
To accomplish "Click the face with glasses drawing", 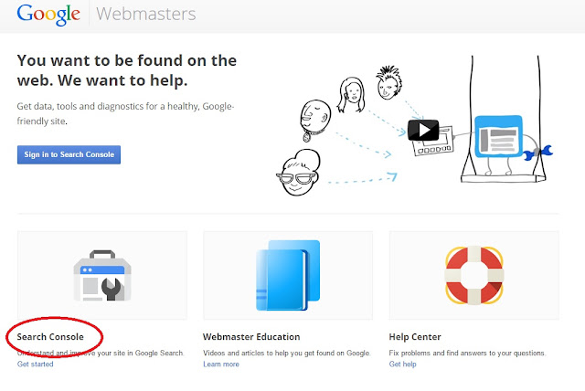I will [x=298, y=173].
